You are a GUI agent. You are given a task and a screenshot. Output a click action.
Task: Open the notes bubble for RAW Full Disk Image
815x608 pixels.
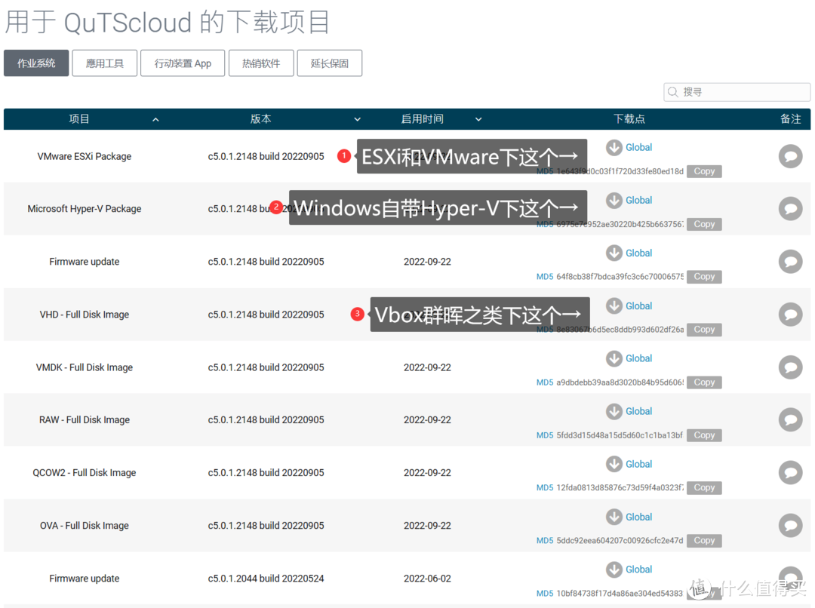tap(790, 420)
